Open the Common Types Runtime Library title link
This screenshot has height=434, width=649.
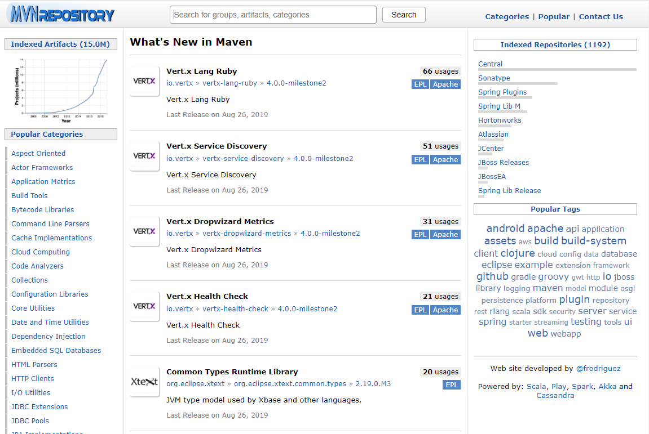click(x=232, y=372)
